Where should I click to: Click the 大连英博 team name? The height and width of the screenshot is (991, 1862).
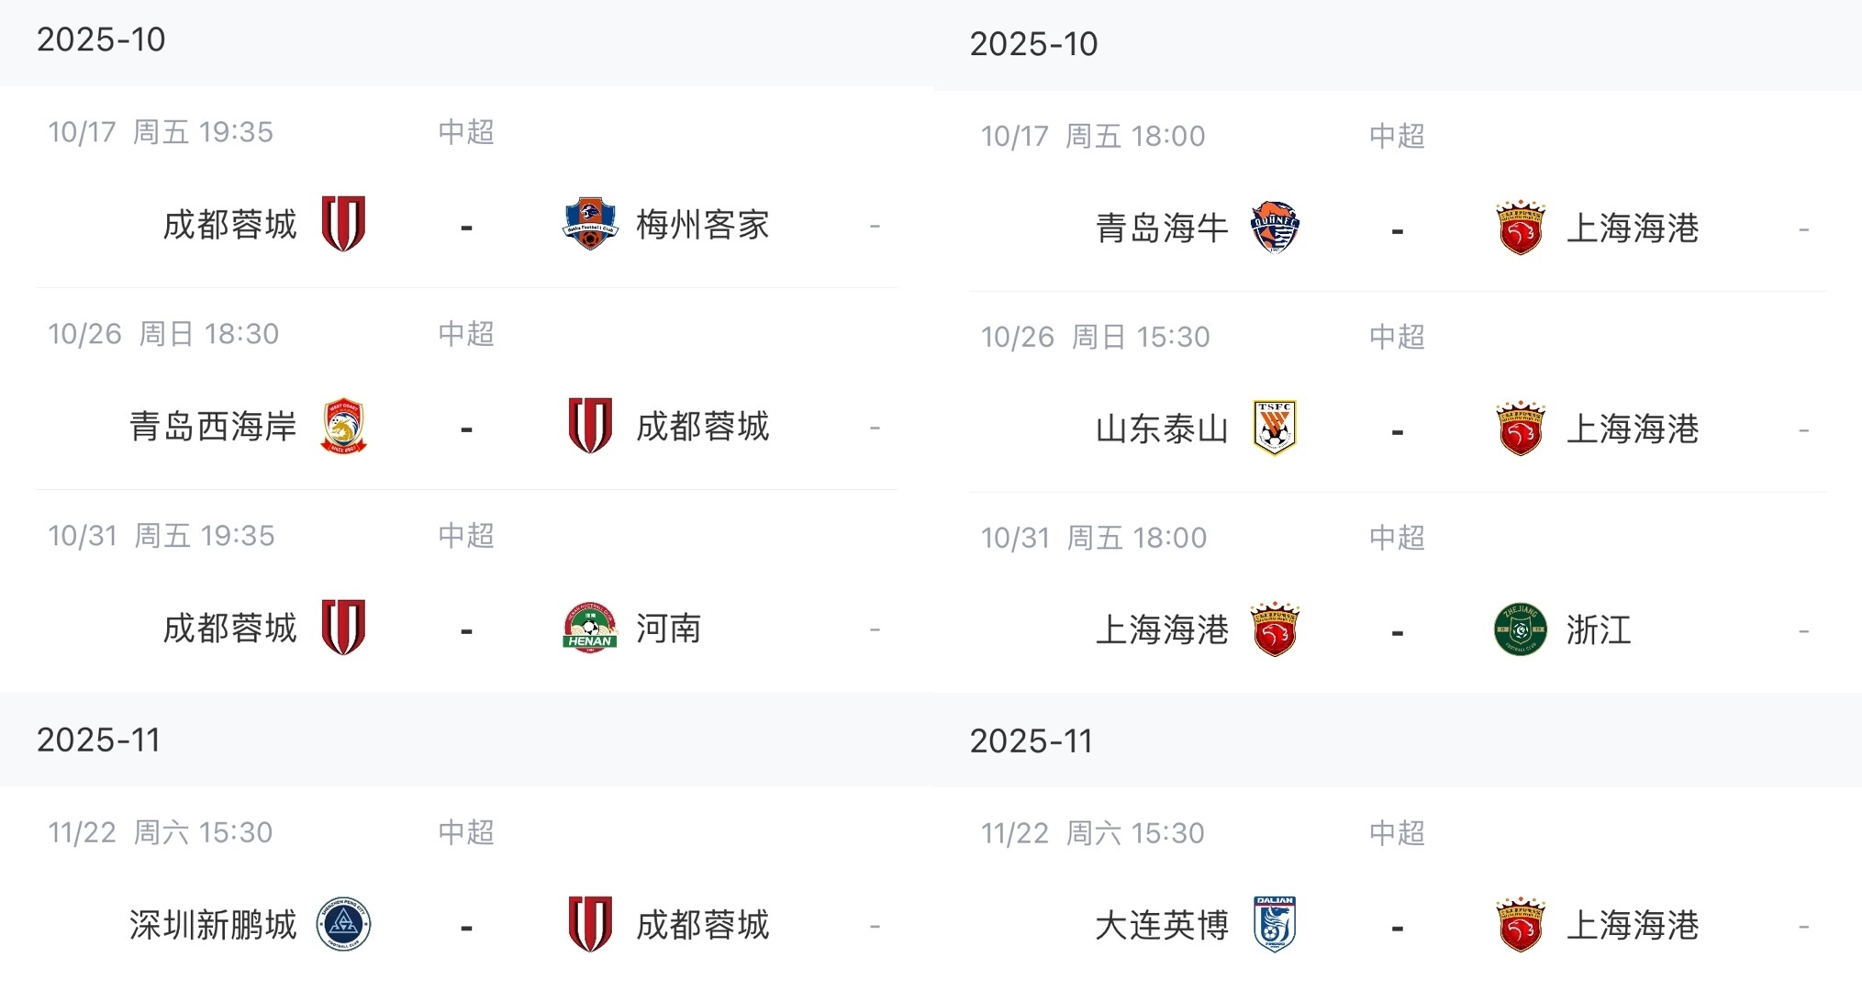click(1162, 925)
